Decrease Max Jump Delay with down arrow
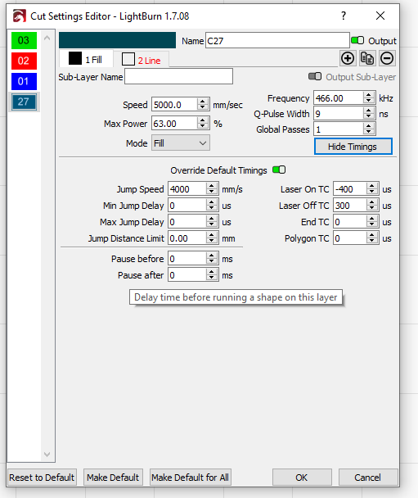This screenshot has width=418, height=498. click(211, 225)
